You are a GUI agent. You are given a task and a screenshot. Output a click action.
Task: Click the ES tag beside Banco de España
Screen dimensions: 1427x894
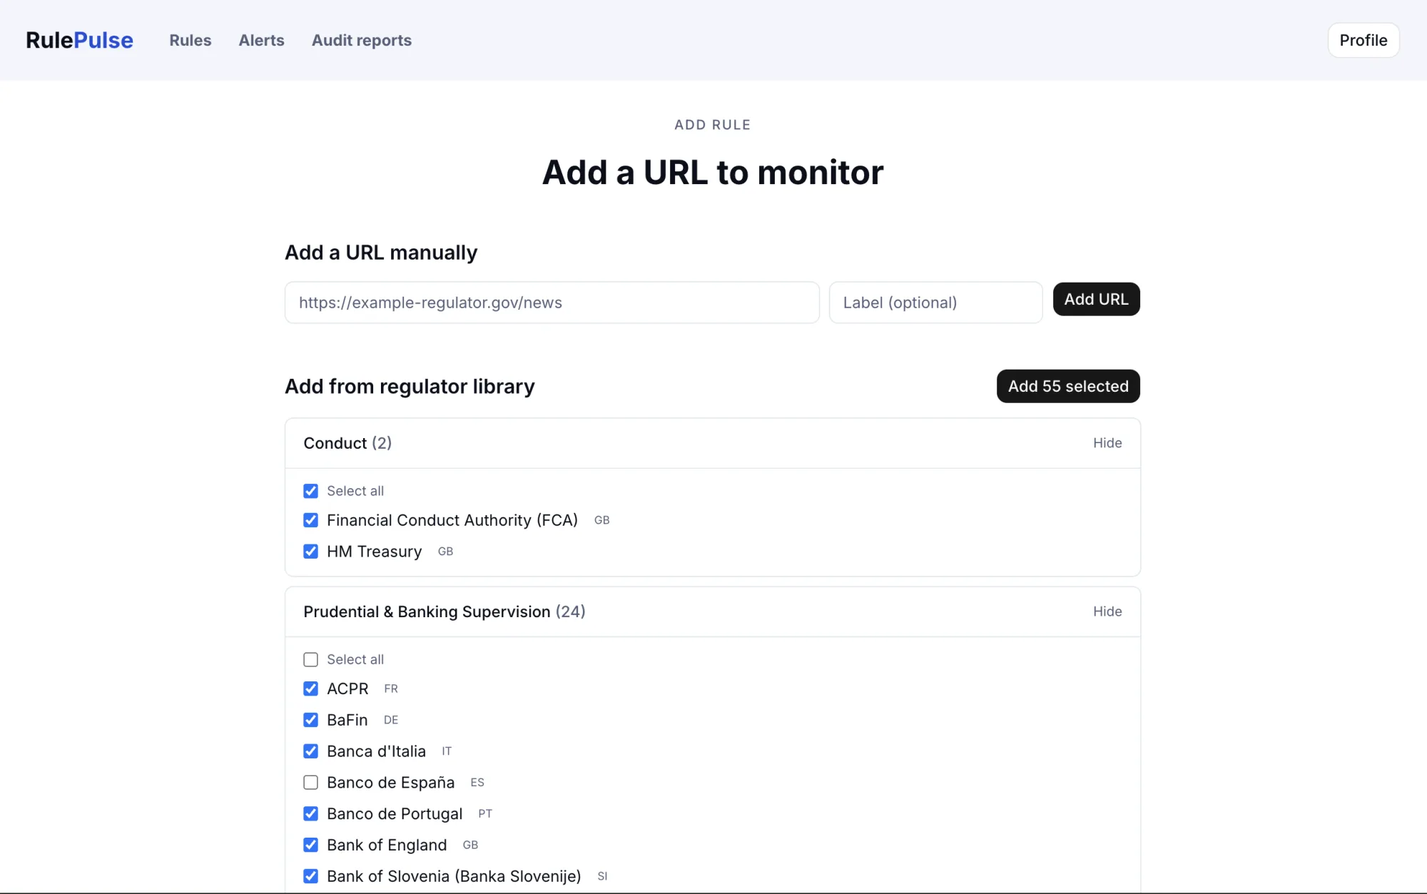(477, 783)
